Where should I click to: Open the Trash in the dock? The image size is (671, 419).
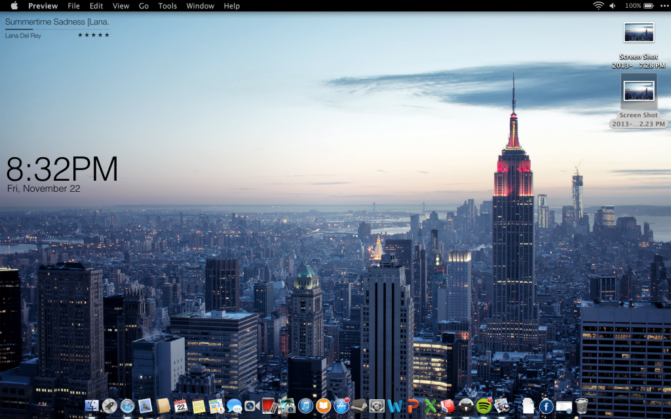point(581,406)
